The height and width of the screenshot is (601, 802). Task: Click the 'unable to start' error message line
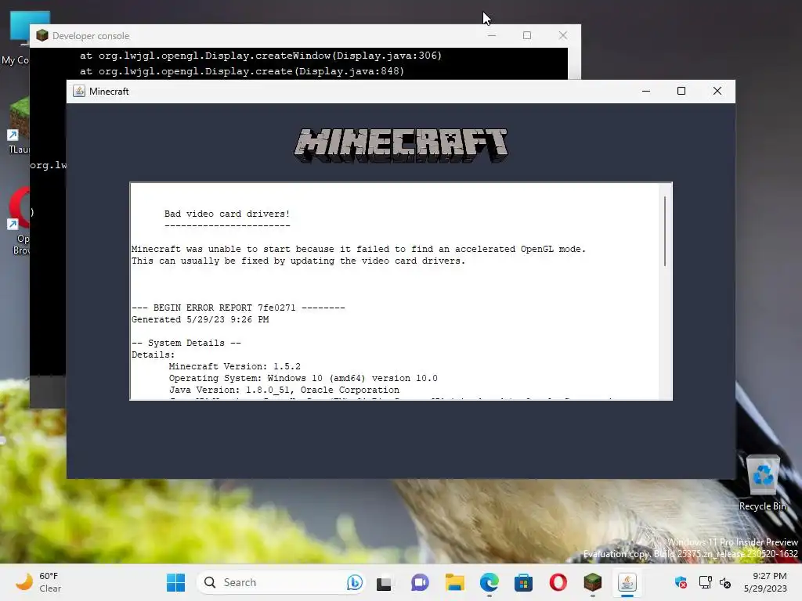coord(359,249)
